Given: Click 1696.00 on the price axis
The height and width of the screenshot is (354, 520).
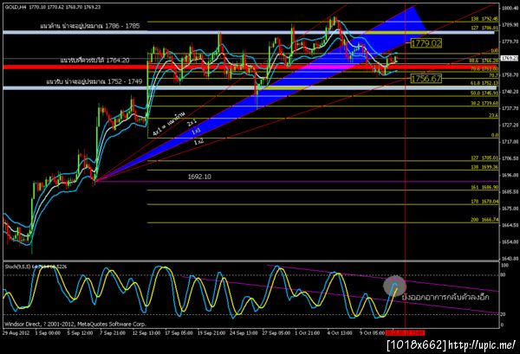Looking at the screenshot, I should coord(510,175).
